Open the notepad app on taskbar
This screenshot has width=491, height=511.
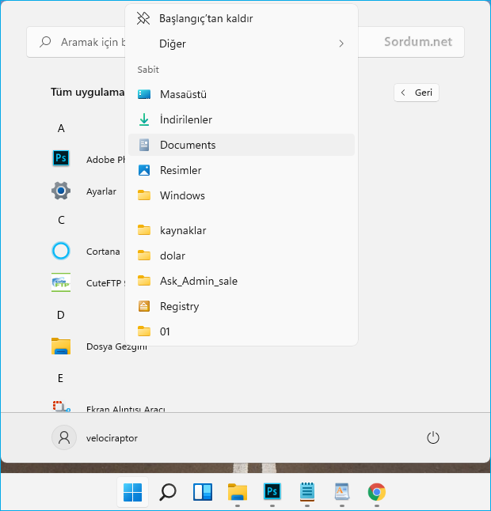(x=307, y=491)
